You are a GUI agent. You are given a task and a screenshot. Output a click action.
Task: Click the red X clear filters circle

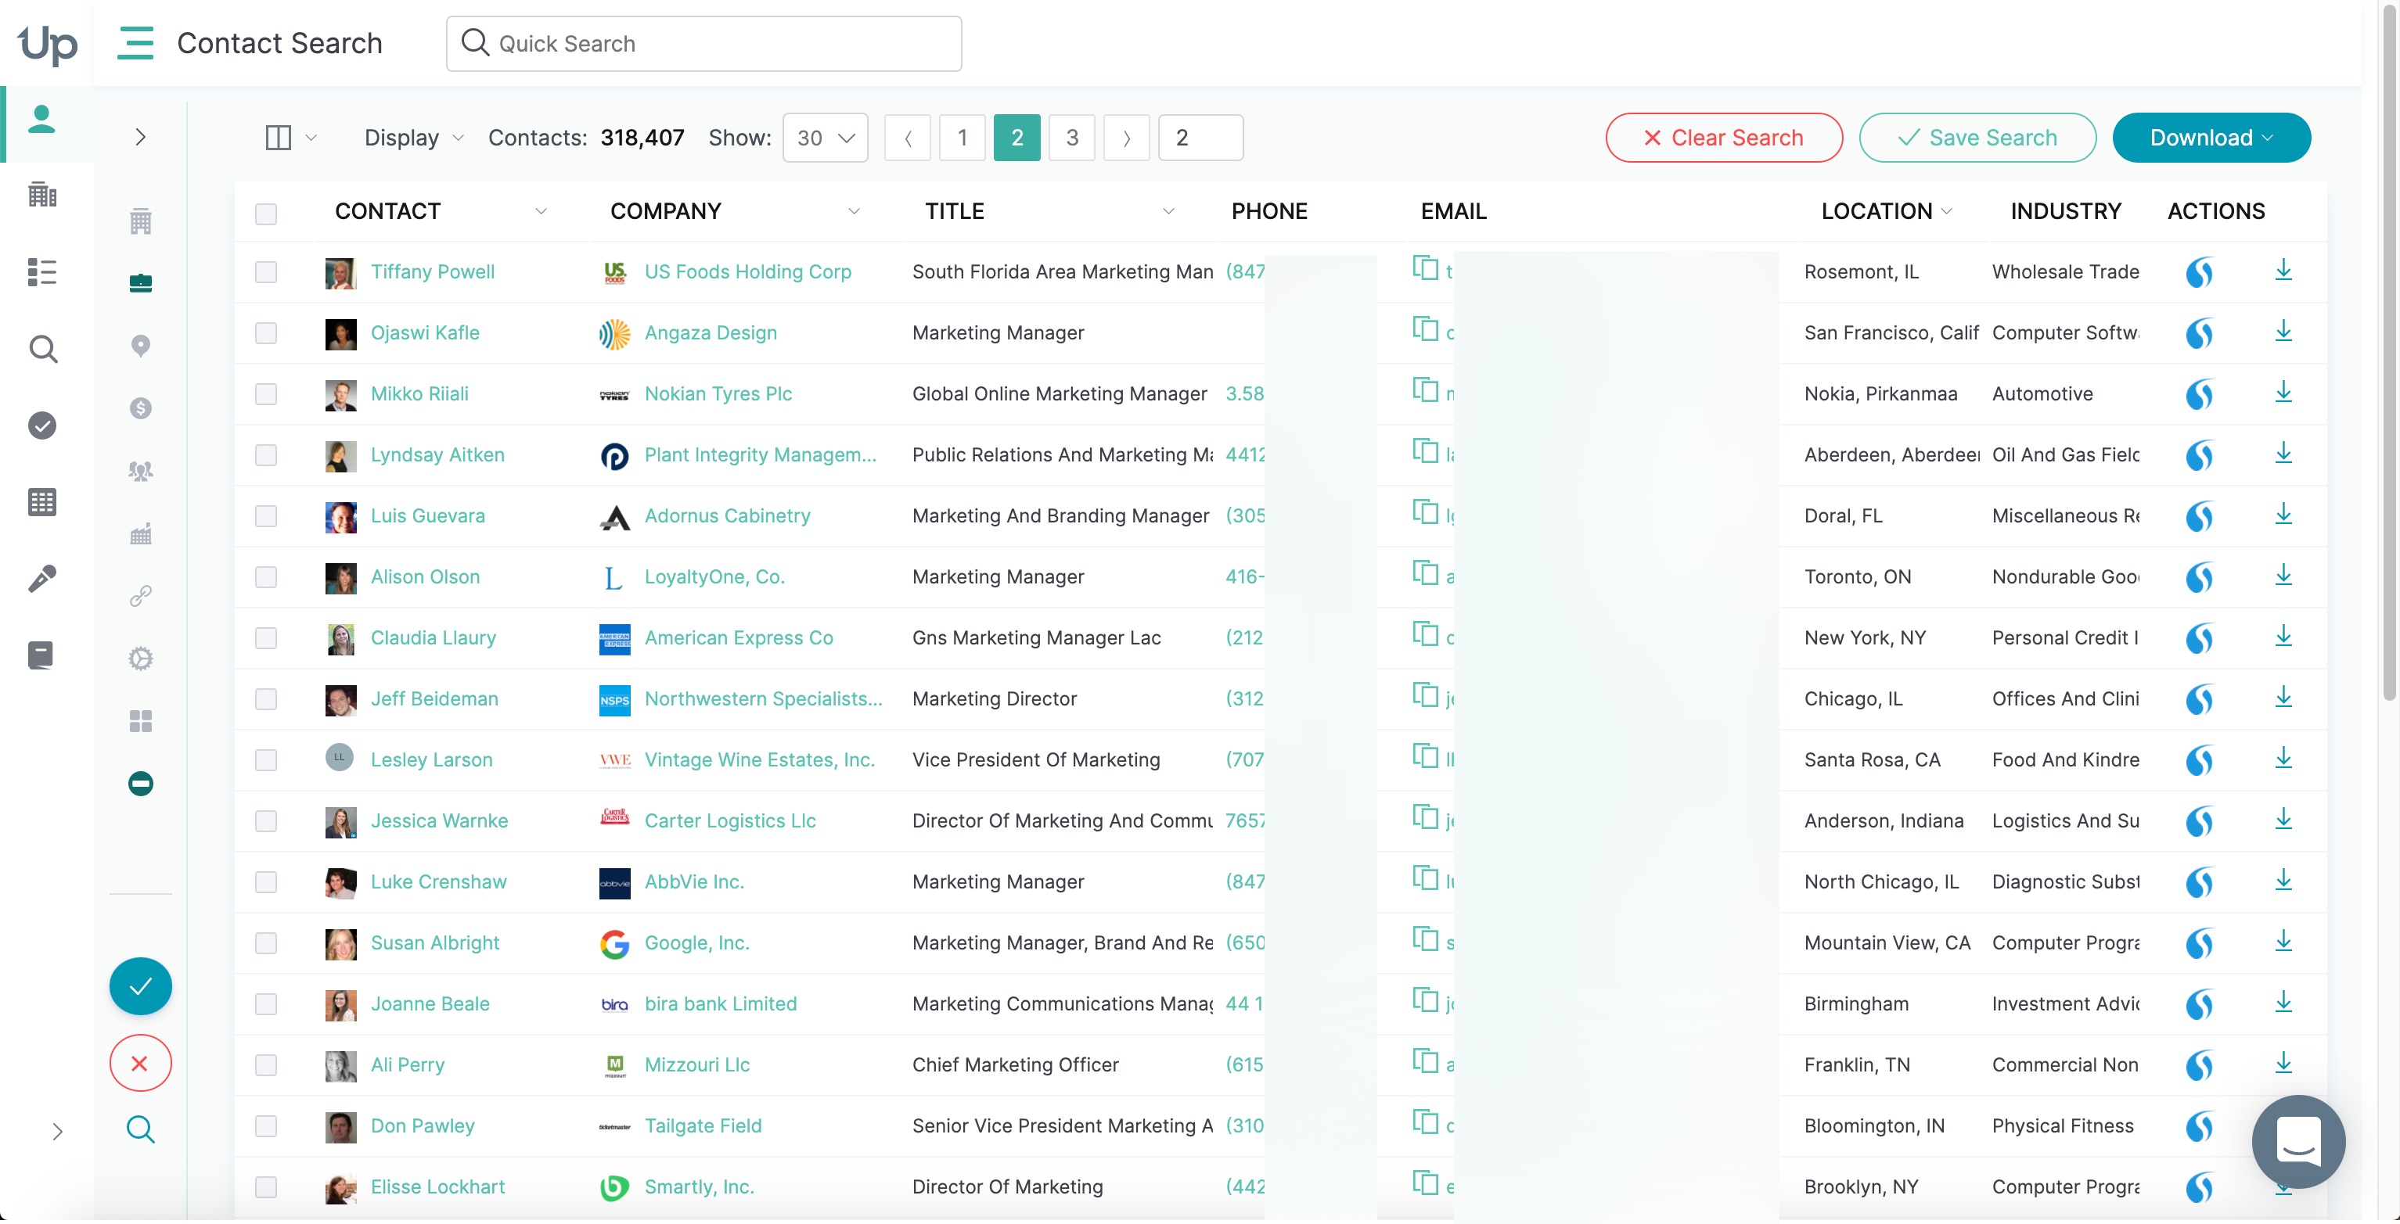click(141, 1064)
